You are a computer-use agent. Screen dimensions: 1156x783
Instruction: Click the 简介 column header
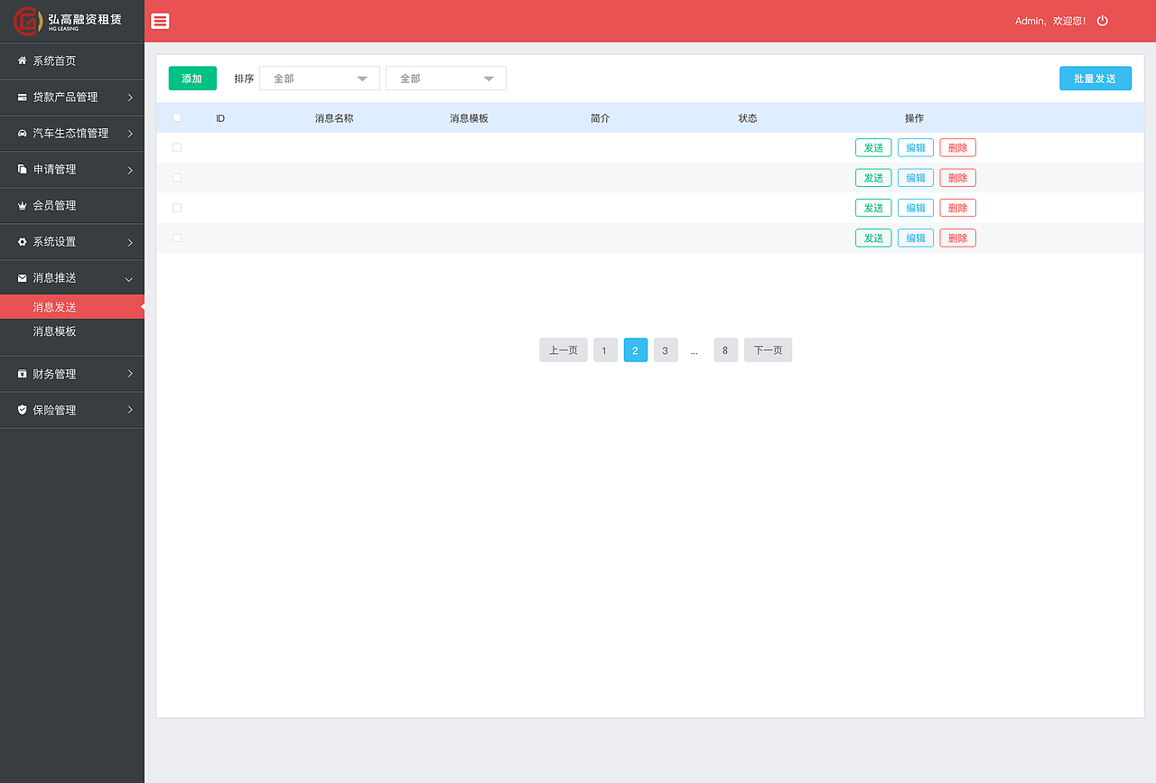coord(601,118)
